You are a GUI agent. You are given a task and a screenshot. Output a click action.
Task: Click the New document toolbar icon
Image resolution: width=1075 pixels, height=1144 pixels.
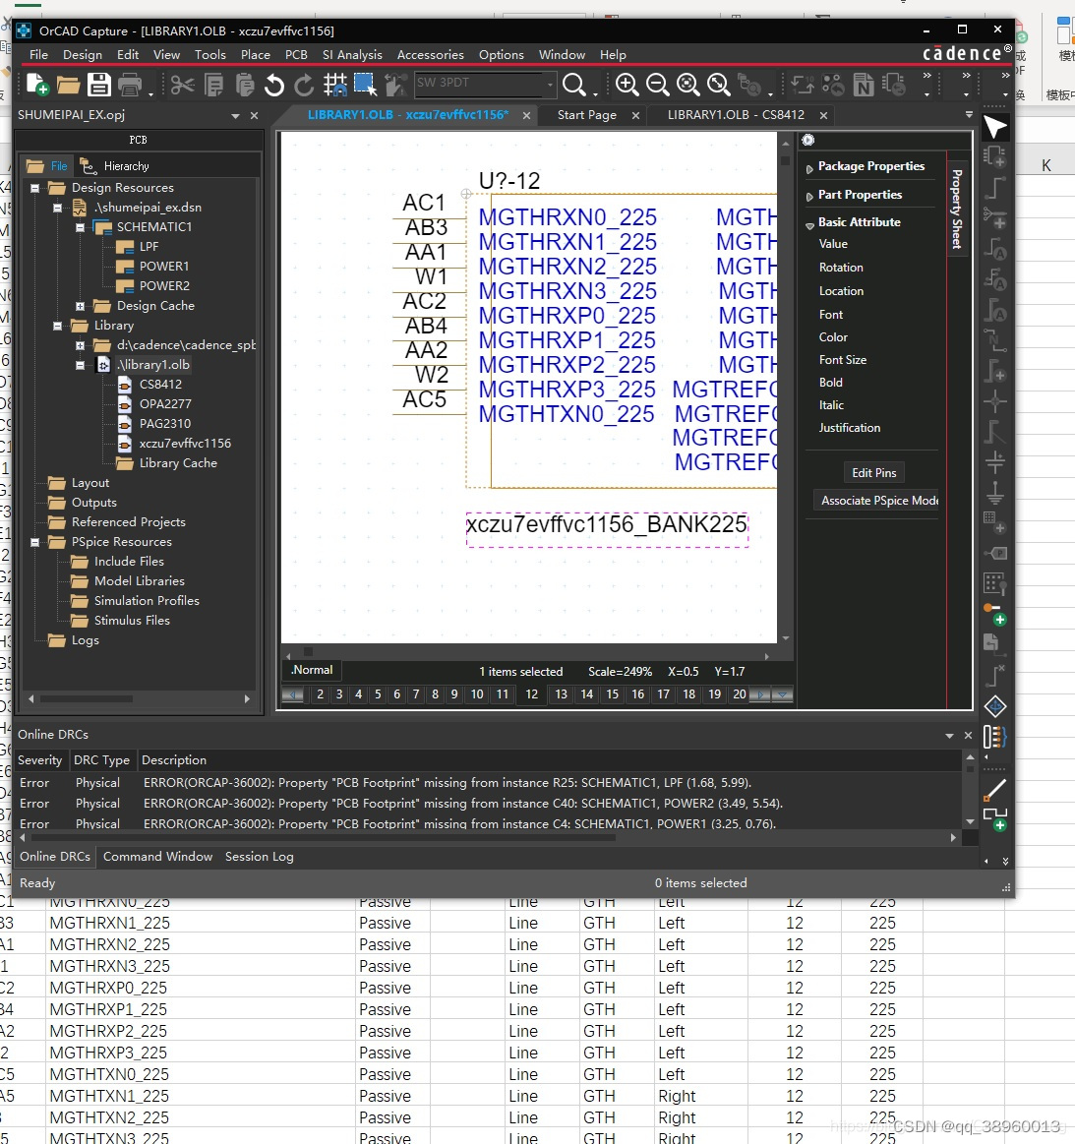point(37,85)
